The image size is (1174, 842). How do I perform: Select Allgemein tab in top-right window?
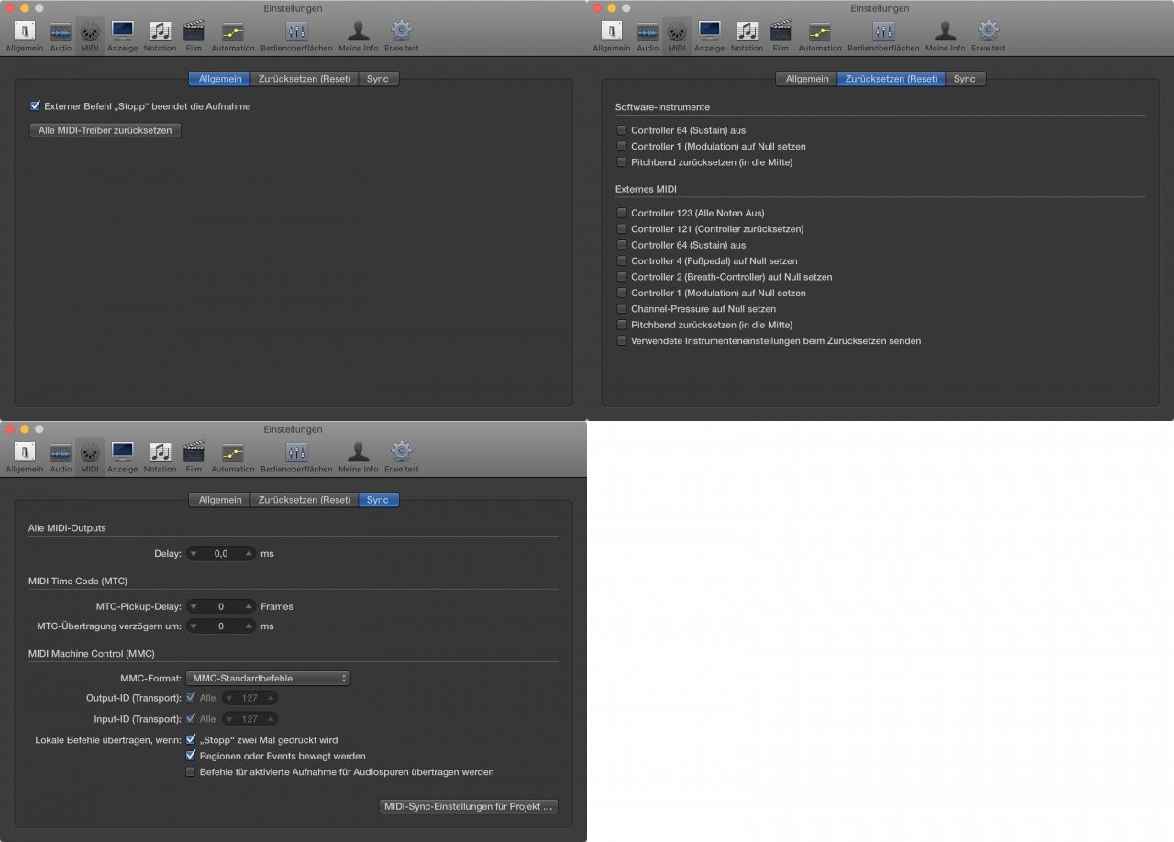807,79
